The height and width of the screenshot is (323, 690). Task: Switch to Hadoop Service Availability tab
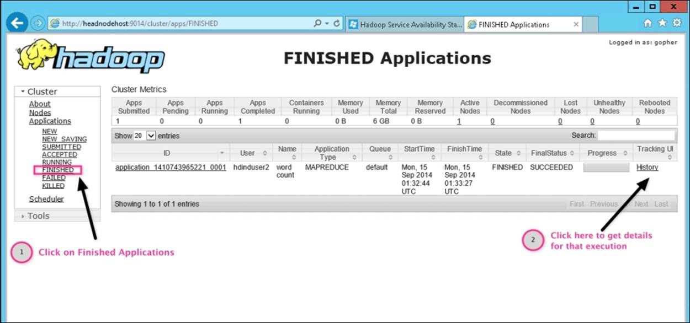[x=405, y=24]
